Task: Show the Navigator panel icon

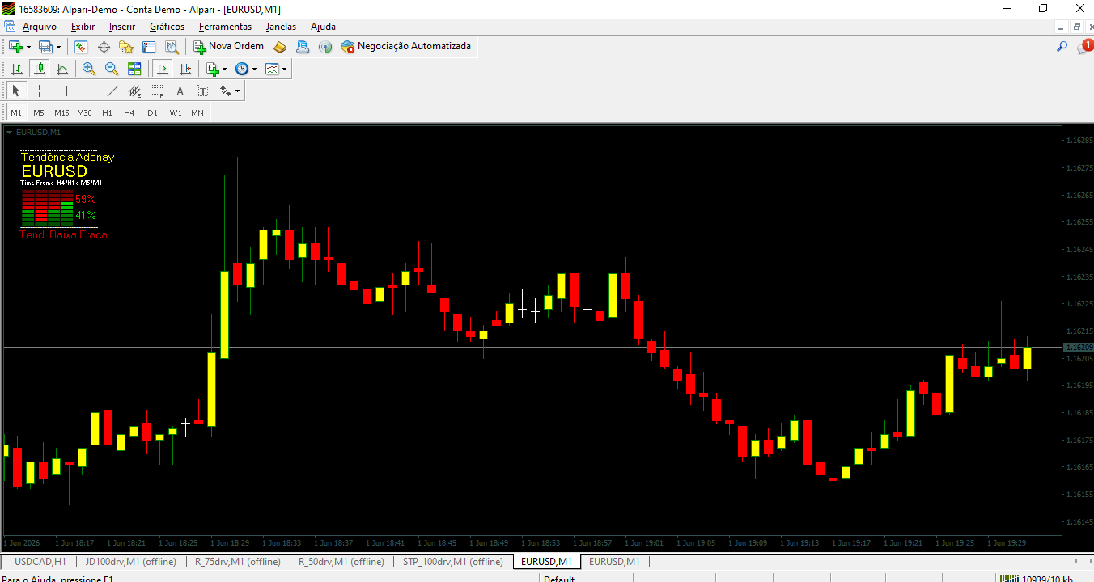Action: coord(126,47)
